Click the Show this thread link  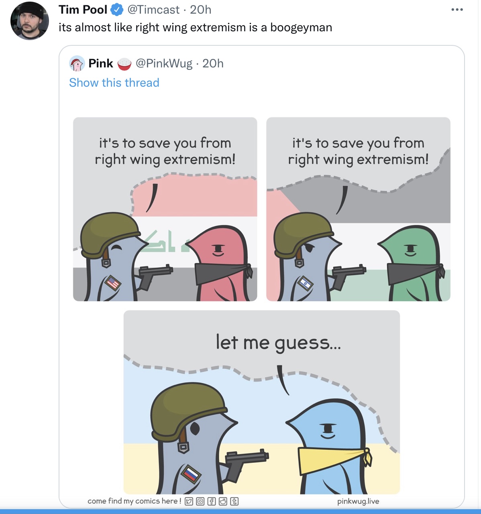114,83
